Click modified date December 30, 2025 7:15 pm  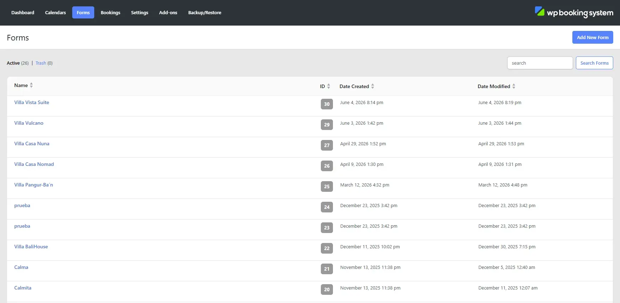pos(507,247)
